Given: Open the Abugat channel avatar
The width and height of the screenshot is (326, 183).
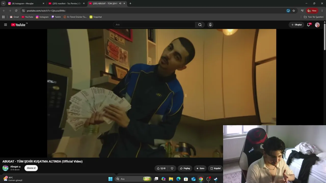Looking at the screenshot, I should click(x=5, y=168).
